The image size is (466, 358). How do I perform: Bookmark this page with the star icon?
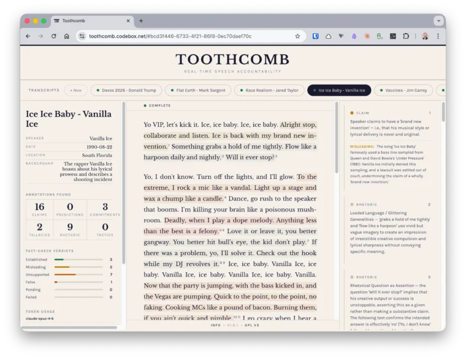297,36
